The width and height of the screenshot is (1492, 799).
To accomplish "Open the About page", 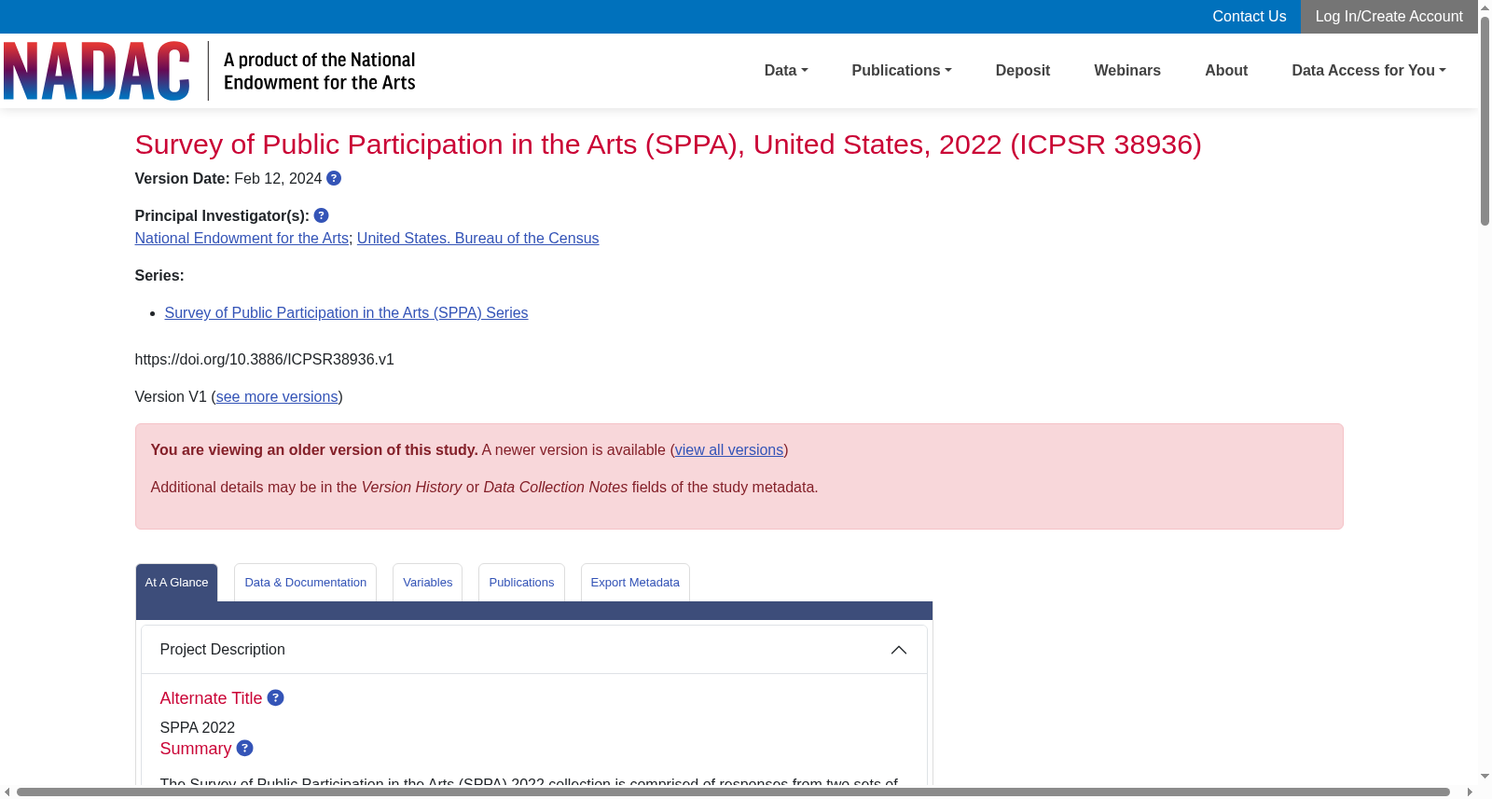I will point(1226,71).
